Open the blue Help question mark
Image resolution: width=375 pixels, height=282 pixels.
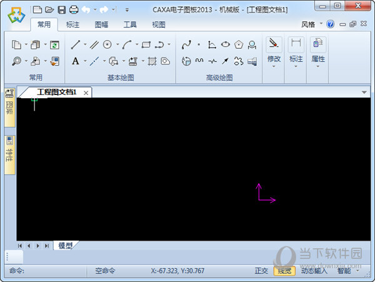(x=330, y=24)
